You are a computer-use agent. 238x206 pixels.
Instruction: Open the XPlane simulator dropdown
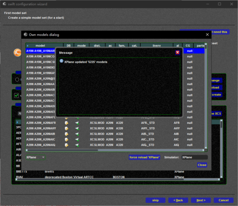point(35,157)
